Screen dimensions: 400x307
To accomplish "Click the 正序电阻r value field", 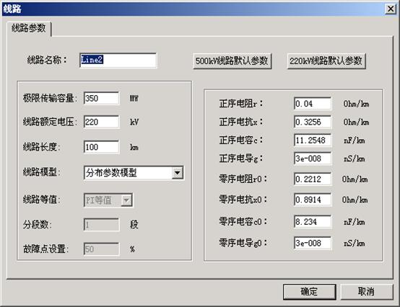I will tap(313, 104).
